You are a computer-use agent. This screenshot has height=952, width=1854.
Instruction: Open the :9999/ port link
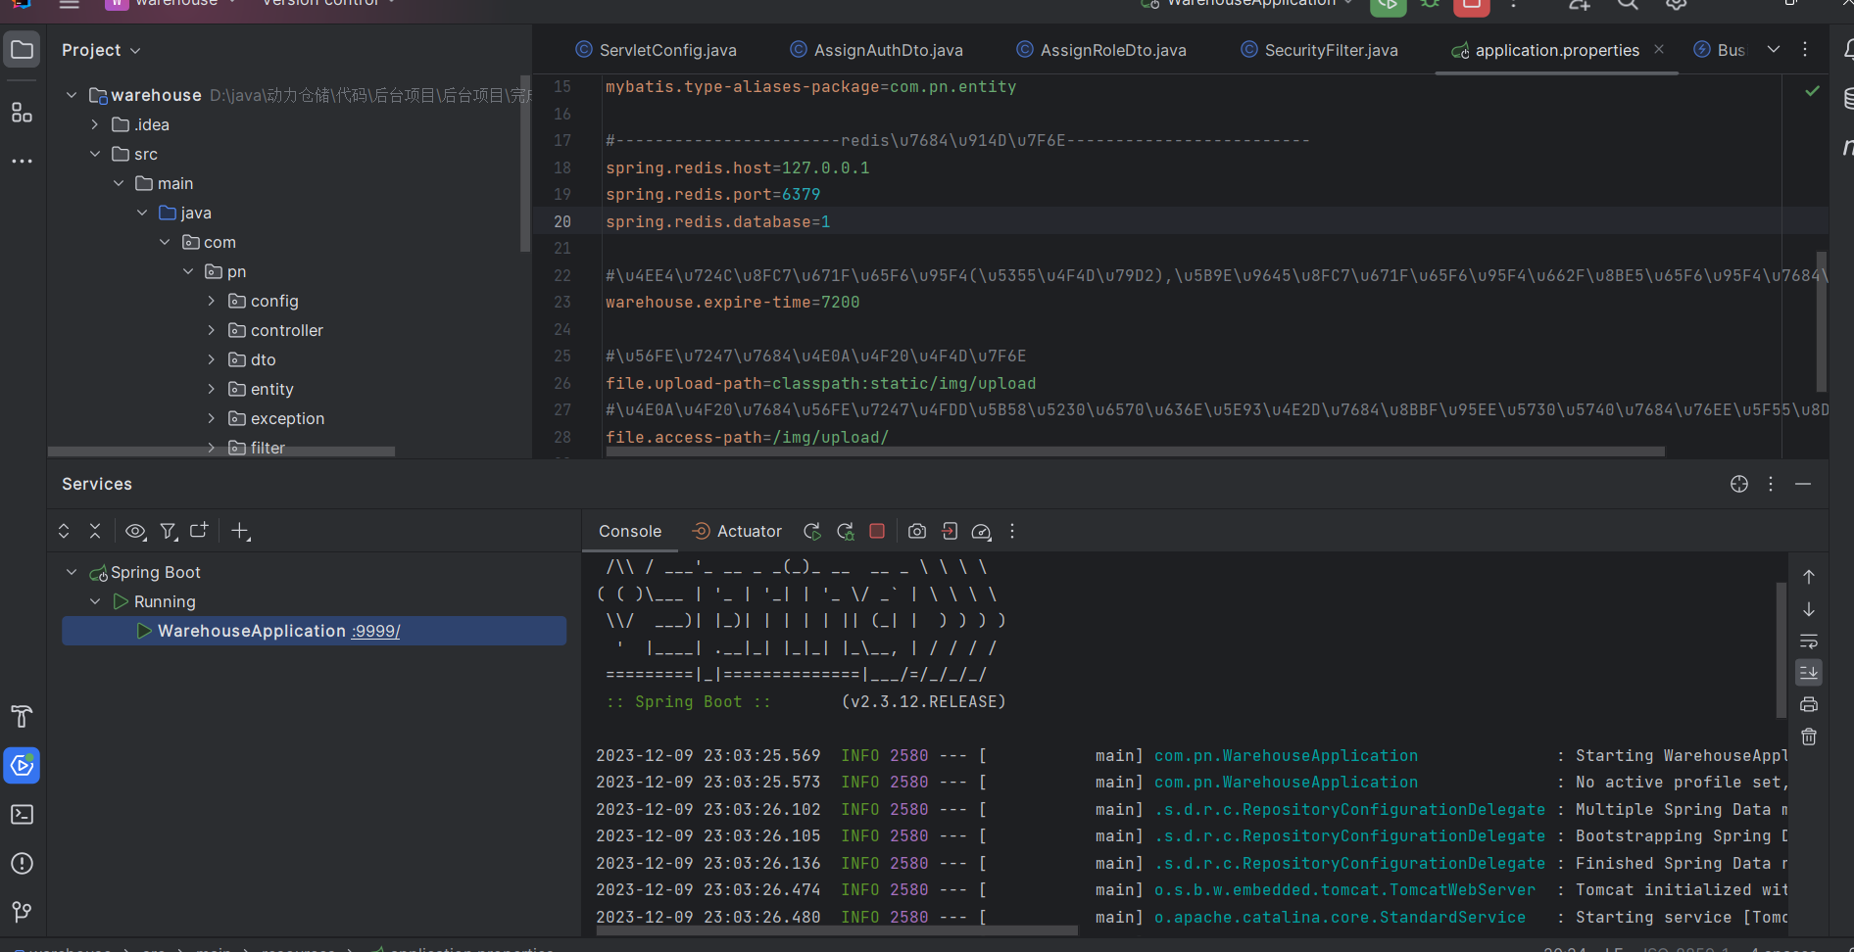click(376, 631)
